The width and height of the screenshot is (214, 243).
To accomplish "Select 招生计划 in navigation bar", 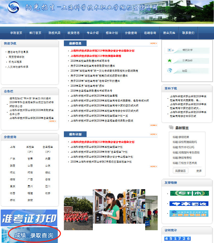I will point(112,33).
